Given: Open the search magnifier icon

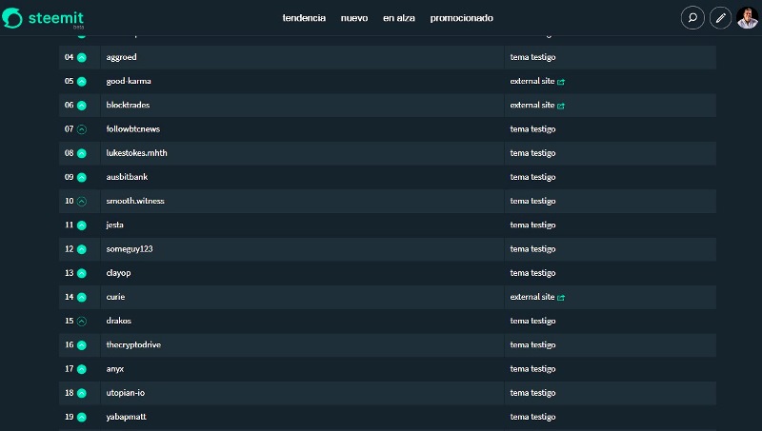Looking at the screenshot, I should click(x=692, y=18).
